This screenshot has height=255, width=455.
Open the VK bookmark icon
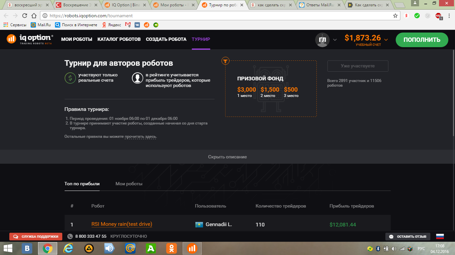pyautogui.click(x=137, y=25)
